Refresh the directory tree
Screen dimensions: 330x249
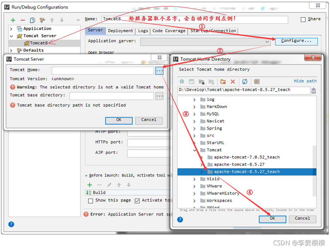[245, 81]
